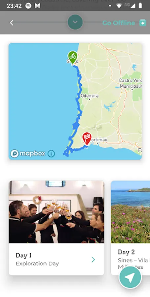Screen dimensions: 150x297
Task: Tap the Spotify status bar icon
Action: click(28, 6)
